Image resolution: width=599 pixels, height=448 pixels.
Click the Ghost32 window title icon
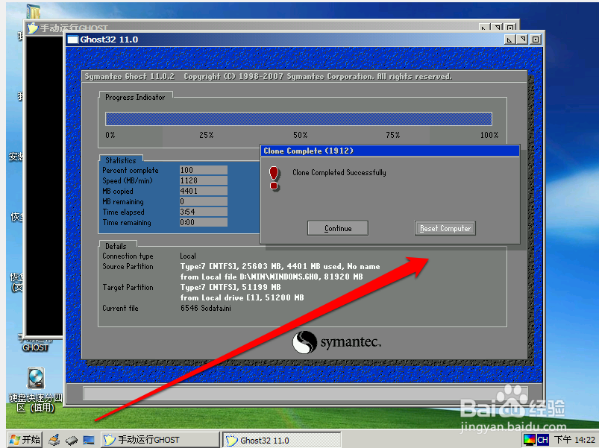(x=72, y=40)
